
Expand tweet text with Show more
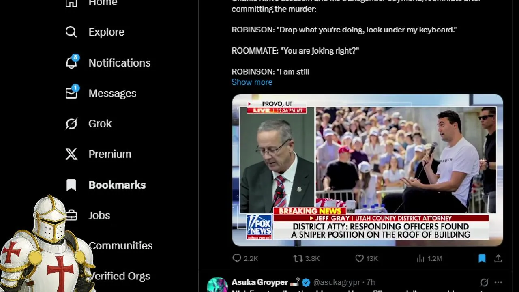pos(252,82)
